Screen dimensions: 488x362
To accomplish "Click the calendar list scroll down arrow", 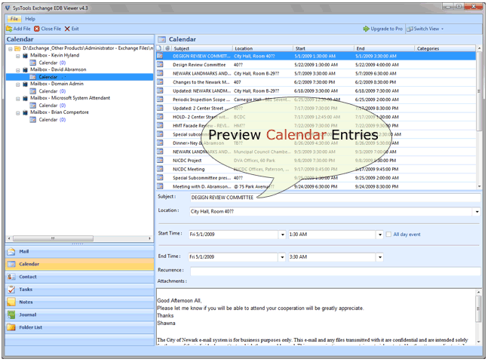I will pyautogui.click(x=479, y=186).
